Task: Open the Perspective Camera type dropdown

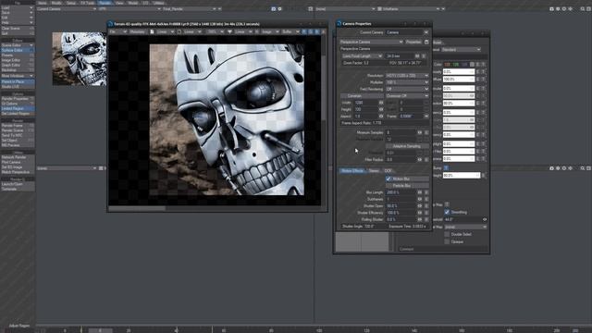Action: pyautogui.click(x=371, y=42)
